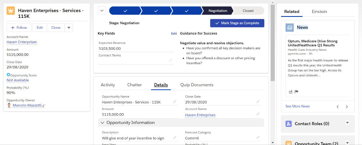The image size is (362, 145).
Task: Show next news article arrow
Action: (x=347, y=107)
